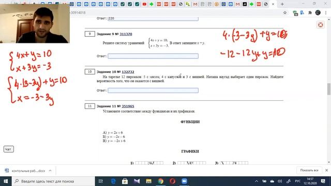
Task: Switch to Zoom on the taskbar
Action: point(184,181)
